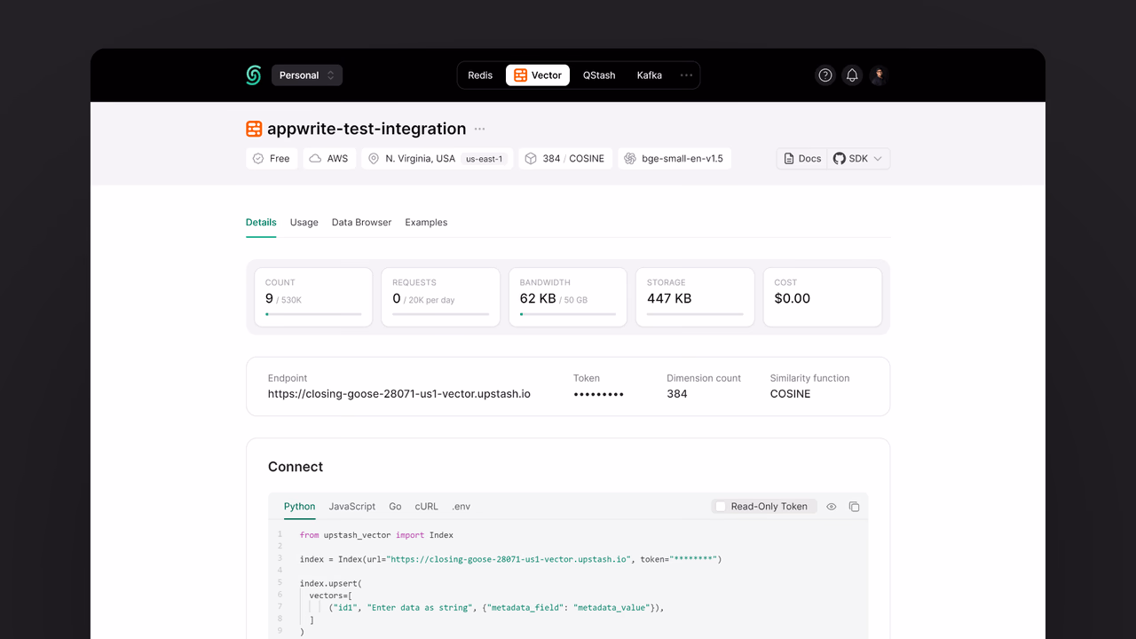
Task: Click the COST value $0.00
Action: [793, 299]
